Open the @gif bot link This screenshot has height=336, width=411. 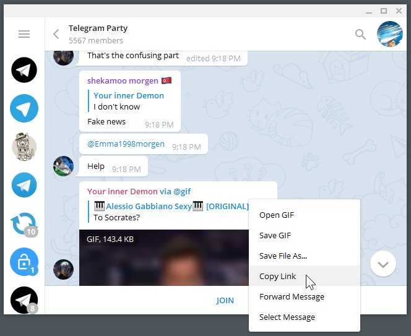[182, 191]
